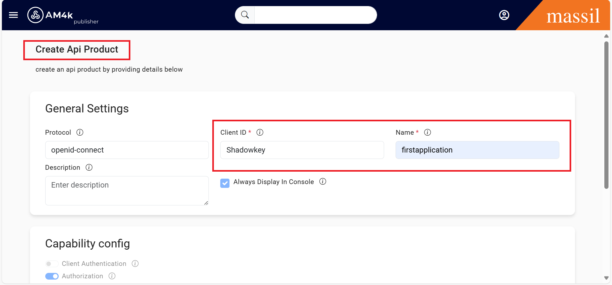
Task: Click the magnifier search icon
Action: [x=245, y=15]
